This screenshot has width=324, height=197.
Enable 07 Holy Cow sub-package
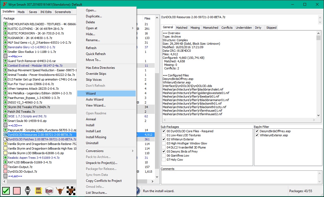(x=164, y=160)
